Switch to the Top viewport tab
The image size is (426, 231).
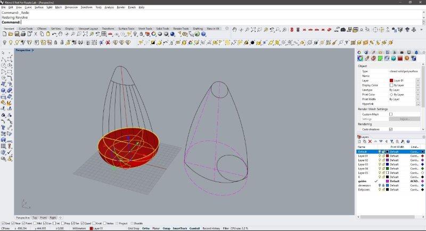click(x=35, y=218)
